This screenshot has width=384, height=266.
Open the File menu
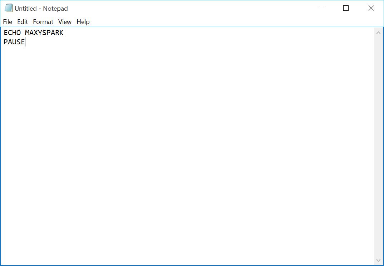[8, 22]
